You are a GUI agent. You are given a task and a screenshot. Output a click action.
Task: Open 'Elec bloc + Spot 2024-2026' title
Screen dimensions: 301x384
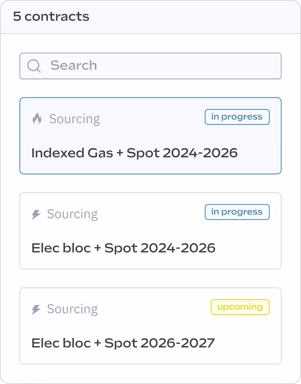point(123,248)
